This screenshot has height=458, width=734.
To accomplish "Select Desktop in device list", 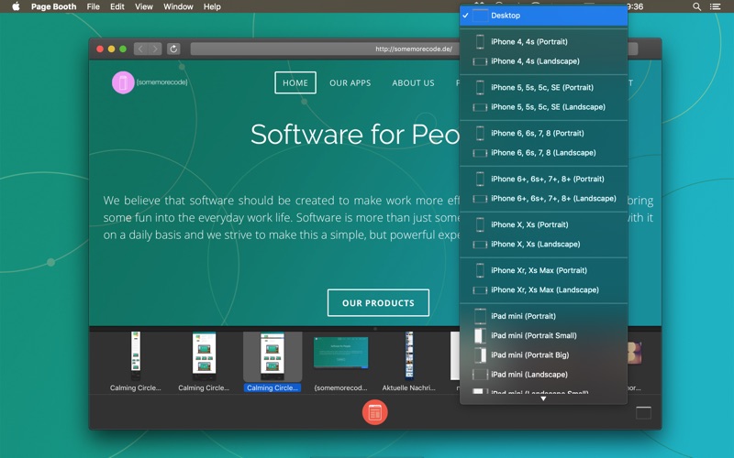I will point(543,16).
